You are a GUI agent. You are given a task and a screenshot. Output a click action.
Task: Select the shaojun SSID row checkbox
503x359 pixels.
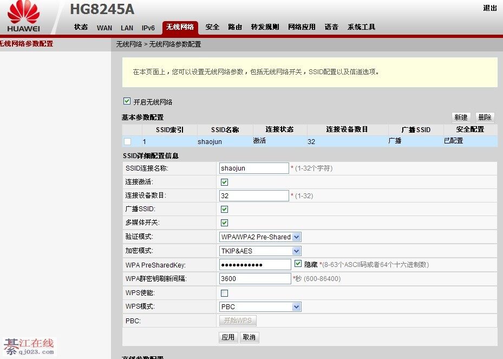127,141
